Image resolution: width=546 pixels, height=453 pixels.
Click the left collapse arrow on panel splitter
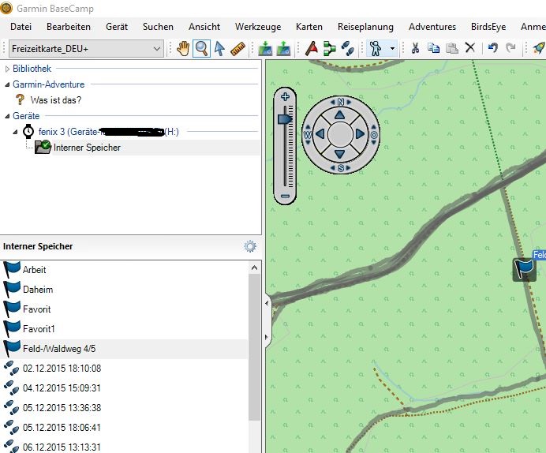[x=267, y=303]
